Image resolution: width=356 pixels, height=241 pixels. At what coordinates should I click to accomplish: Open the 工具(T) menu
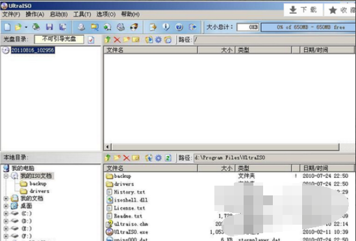(x=83, y=14)
